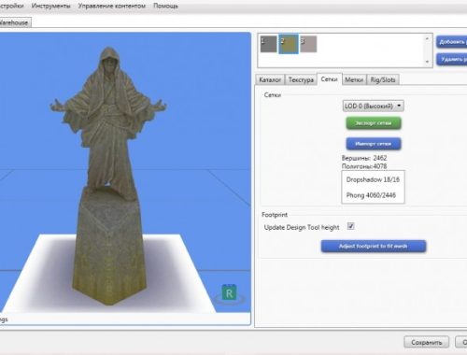Click the Phong 4060/2446 entry

point(371,195)
